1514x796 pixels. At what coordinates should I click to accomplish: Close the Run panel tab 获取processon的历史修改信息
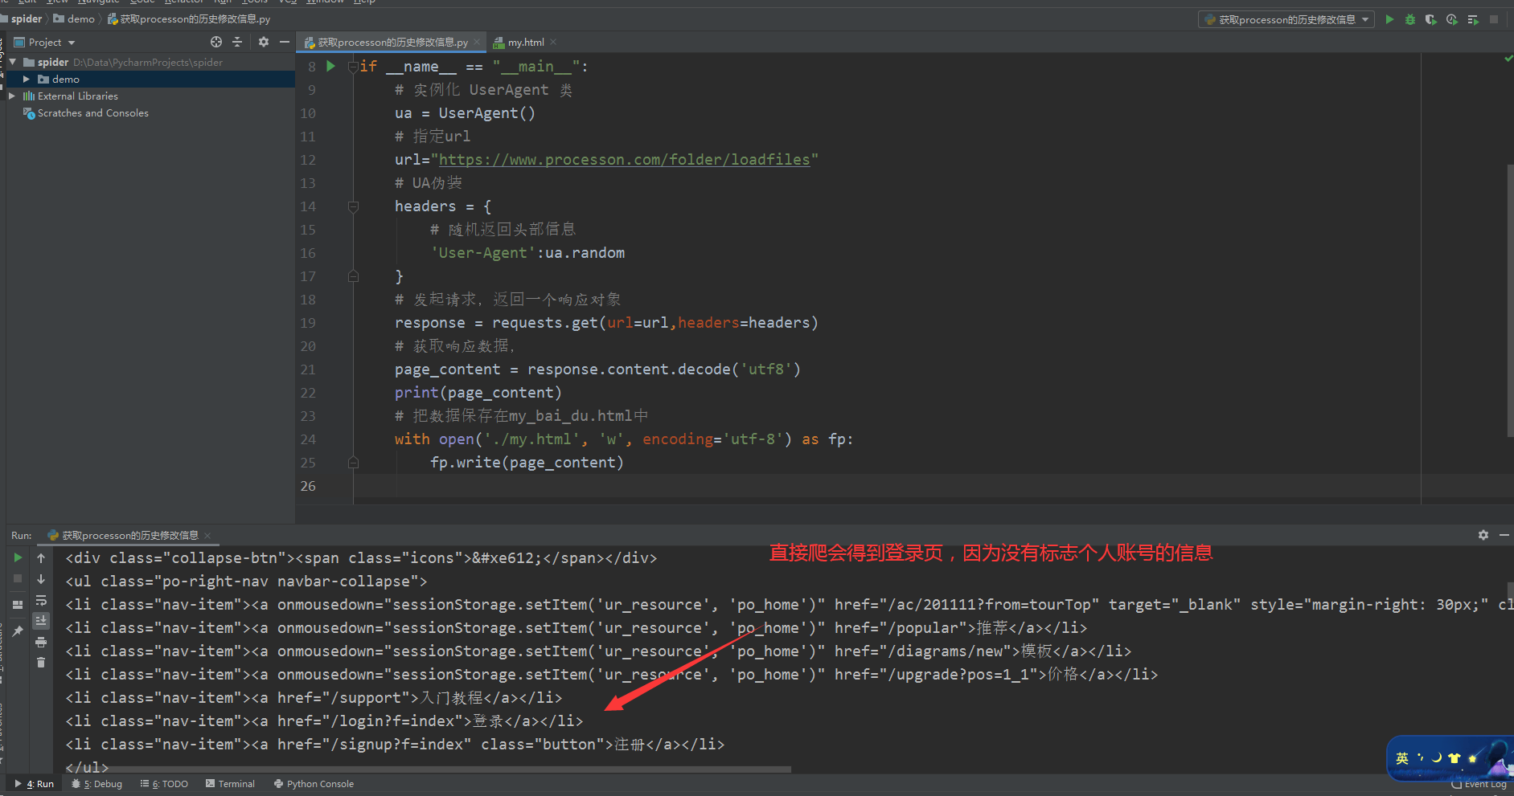pyautogui.click(x=207, y=536)
